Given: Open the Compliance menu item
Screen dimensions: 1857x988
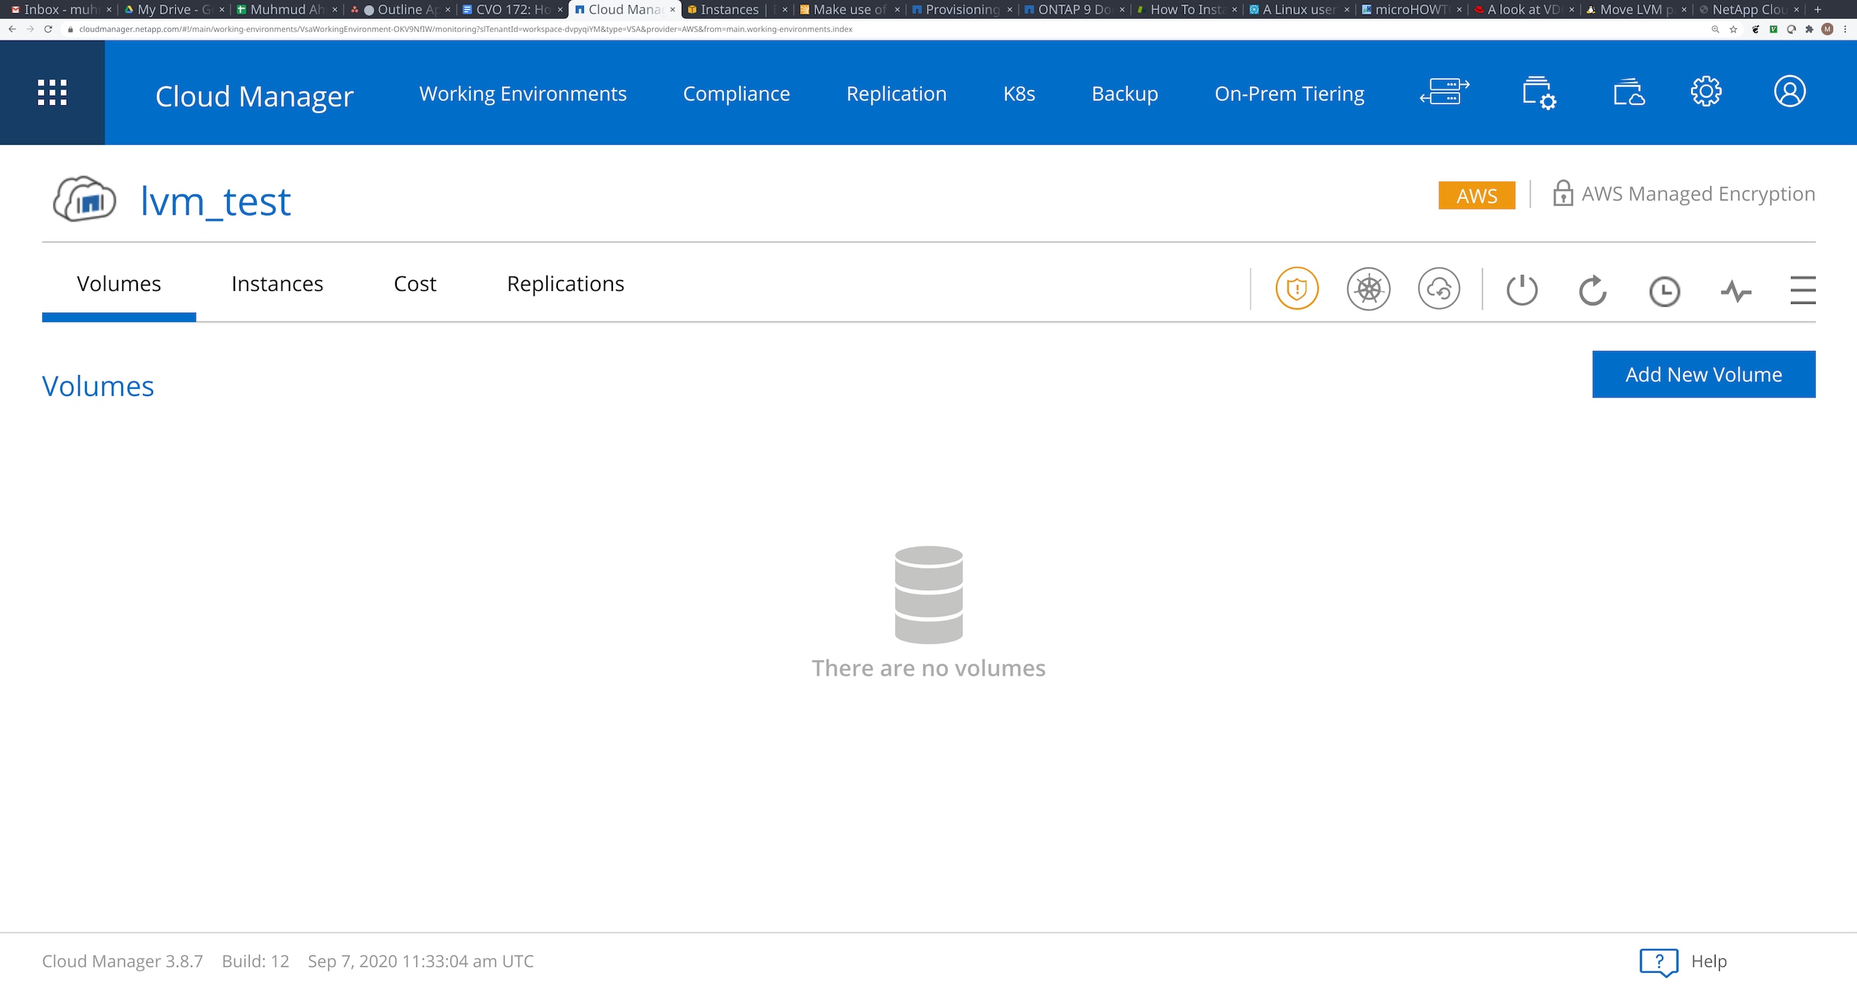Looking at the screenshot, I should point(736,94).
